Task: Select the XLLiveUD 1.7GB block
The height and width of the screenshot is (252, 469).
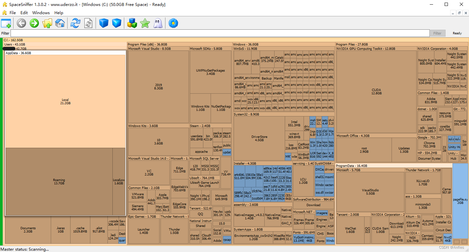Action: pyautogui.click(x=423, y=182)
